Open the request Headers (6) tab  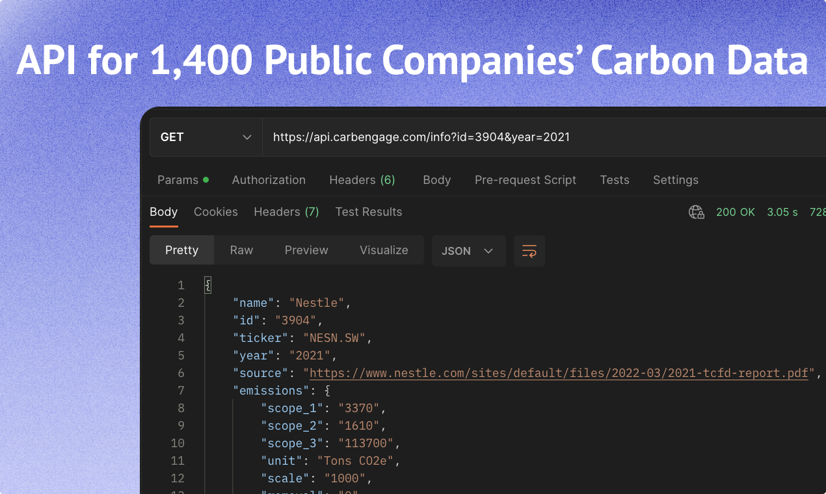(362, 180)
